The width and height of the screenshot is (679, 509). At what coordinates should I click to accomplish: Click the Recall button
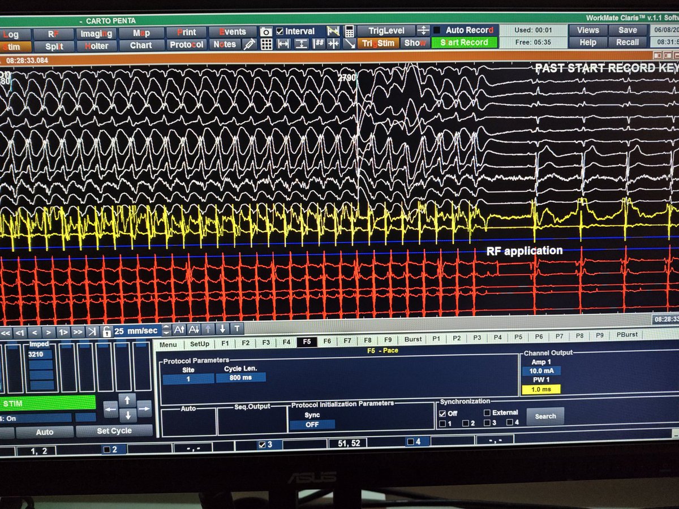(628, 42)
